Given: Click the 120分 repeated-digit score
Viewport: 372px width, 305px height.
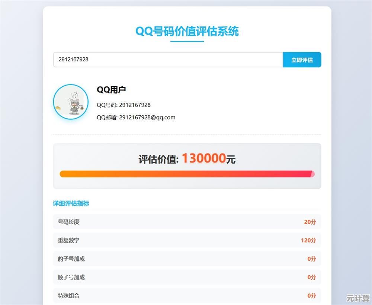Looking at the screenshot, I should click(308, 240).
